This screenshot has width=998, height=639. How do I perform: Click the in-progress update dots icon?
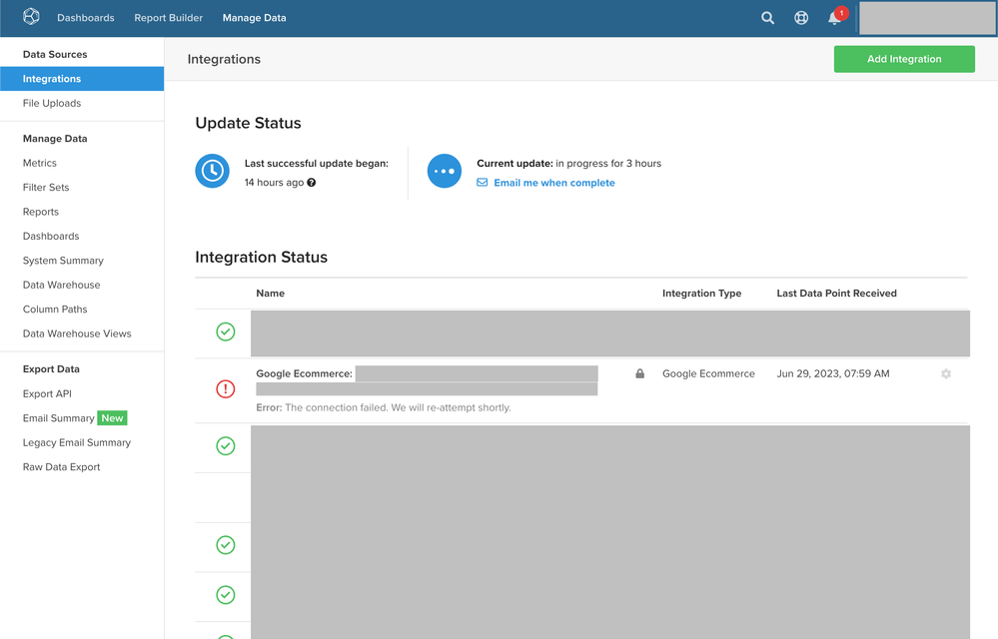point(444,171)
